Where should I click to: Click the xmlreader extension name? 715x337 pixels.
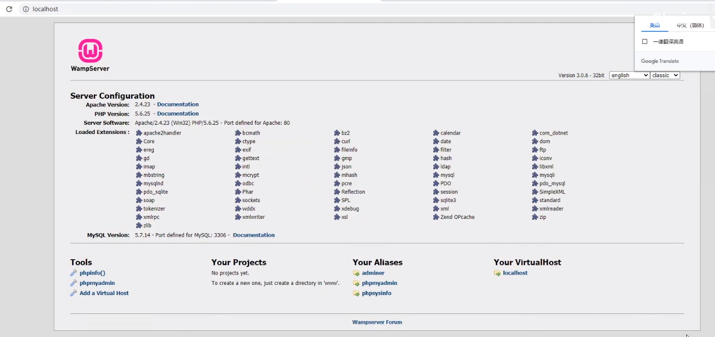(551, 209)
